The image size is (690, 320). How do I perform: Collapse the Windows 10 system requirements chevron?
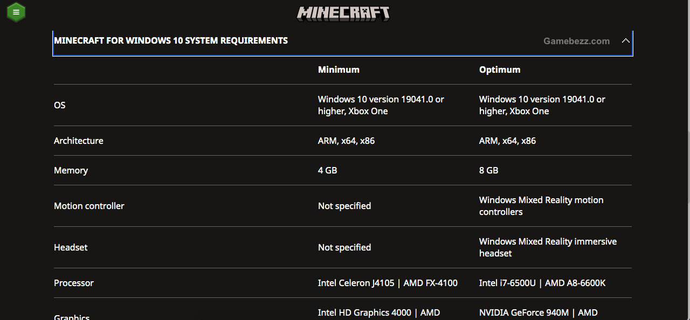click(625, 41)
